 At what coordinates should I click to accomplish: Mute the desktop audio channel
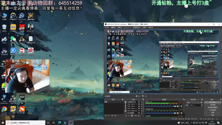coord(178,106)
